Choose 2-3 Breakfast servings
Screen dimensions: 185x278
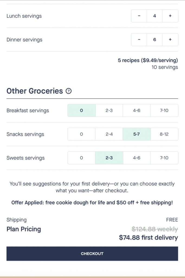(x=109, y=110)
